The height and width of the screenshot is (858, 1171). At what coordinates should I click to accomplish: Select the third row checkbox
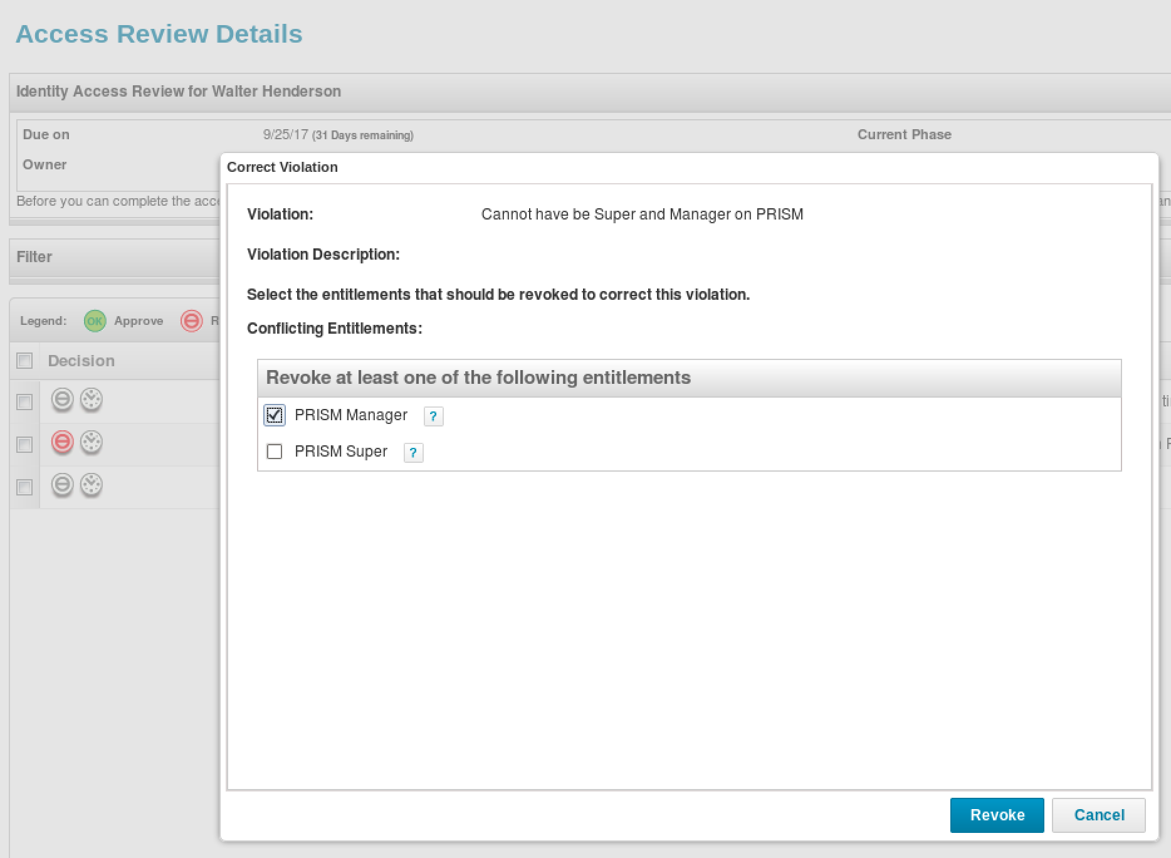pyautogui.click(x=24, y=487)
